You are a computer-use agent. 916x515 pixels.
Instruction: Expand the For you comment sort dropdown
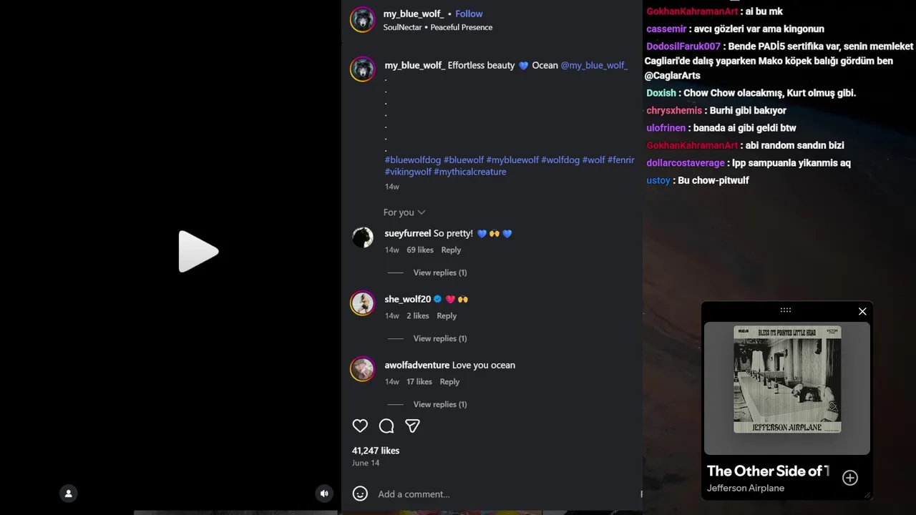pos(404,212)
